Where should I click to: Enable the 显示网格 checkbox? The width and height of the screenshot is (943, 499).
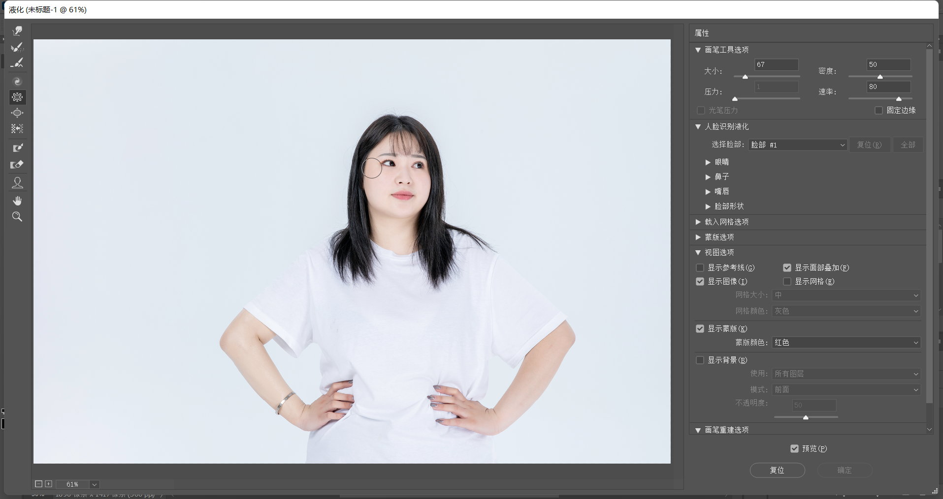787,281
